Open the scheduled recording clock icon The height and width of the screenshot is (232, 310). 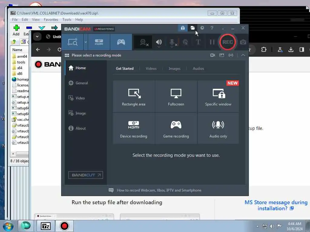click(202, 28)
